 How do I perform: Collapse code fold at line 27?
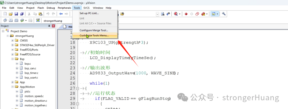[78, 89]
